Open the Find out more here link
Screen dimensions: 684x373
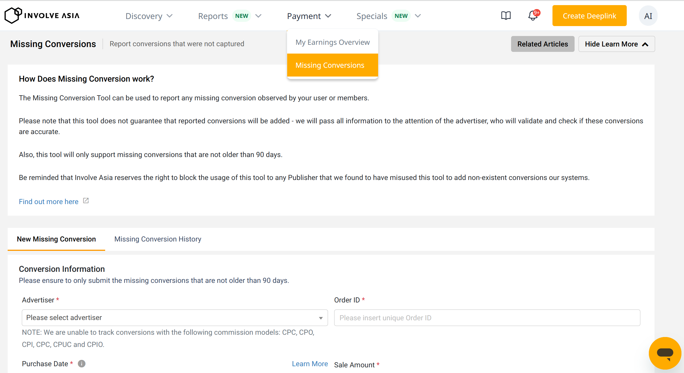(49, 202)
